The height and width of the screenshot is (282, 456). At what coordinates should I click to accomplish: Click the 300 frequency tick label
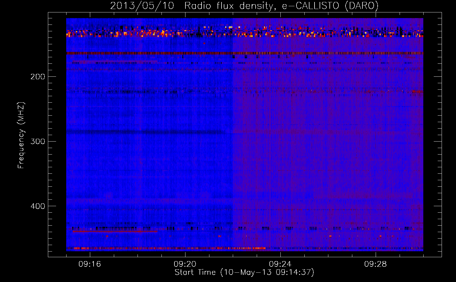(x=38, y=141)
